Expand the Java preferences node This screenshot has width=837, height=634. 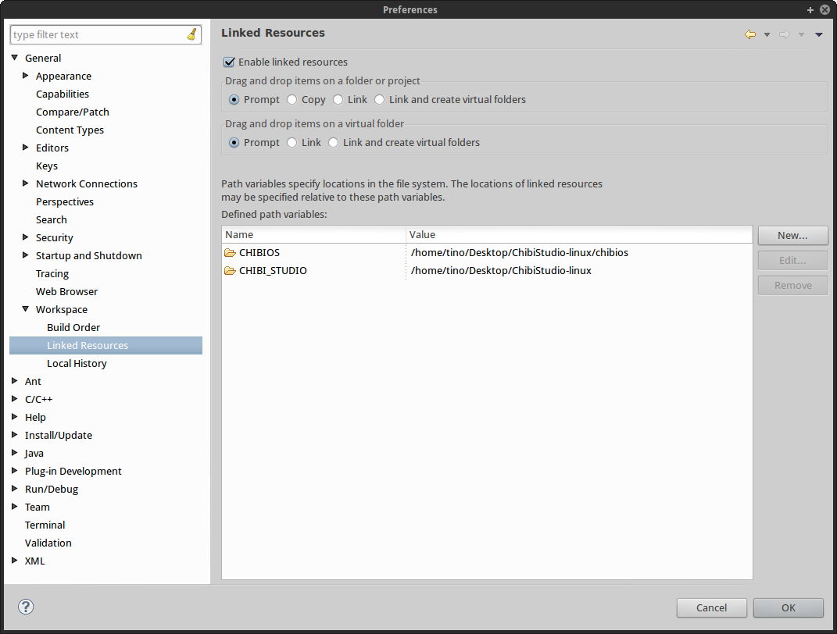14,453
